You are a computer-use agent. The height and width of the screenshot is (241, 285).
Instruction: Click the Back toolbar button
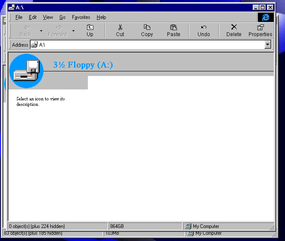point(26,31)
